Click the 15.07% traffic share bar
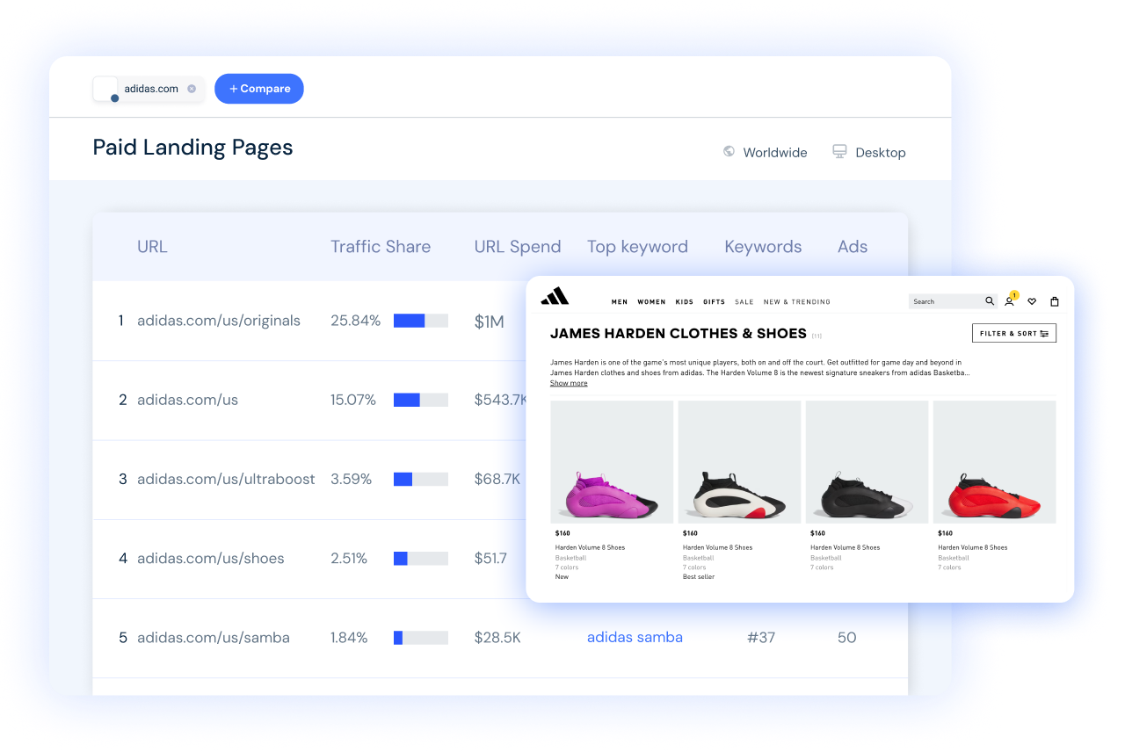 click(x=421, y=400)
